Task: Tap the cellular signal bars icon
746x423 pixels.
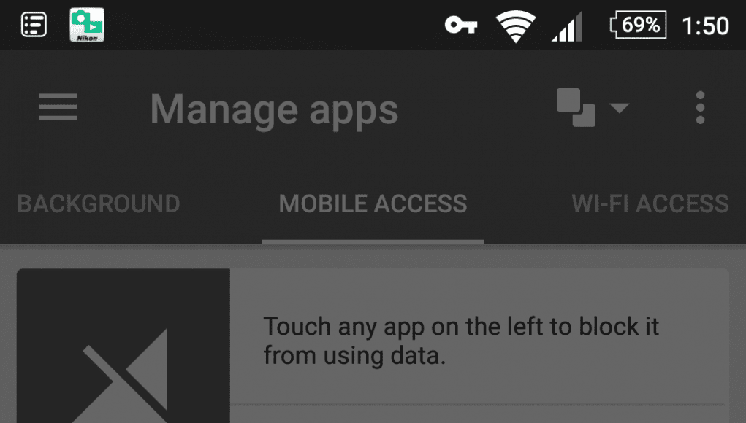Action: (567, 27)
